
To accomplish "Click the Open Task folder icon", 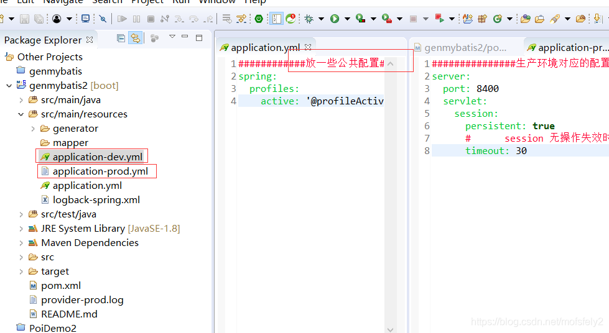I will pyautogui.click(x=539, y=19).
